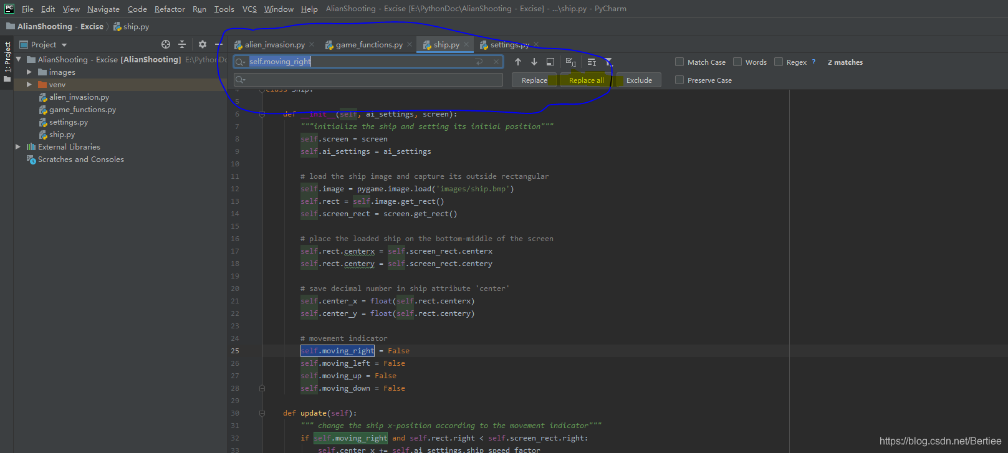Click the multiple cursors selection icon
The image size is (1008, 453).
(592, 62)
